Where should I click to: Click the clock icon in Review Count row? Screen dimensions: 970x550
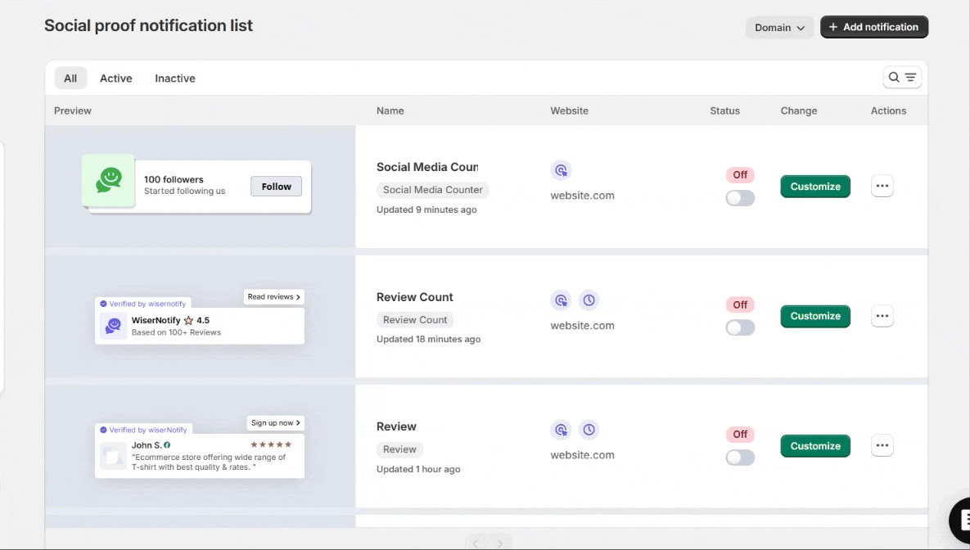point(589,300)
